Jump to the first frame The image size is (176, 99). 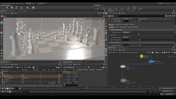click(2, 89)
